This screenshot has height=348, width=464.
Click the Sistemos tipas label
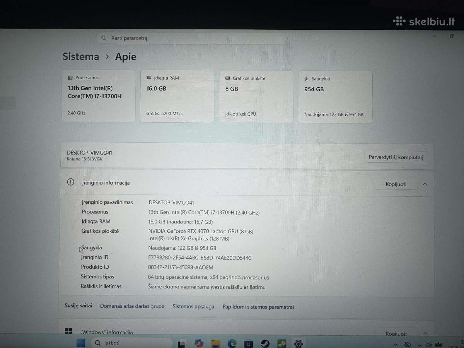click(97, 276)
